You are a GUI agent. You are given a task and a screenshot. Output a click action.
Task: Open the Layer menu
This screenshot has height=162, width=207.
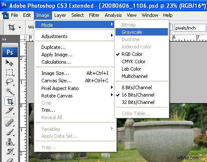coord(60,15)
